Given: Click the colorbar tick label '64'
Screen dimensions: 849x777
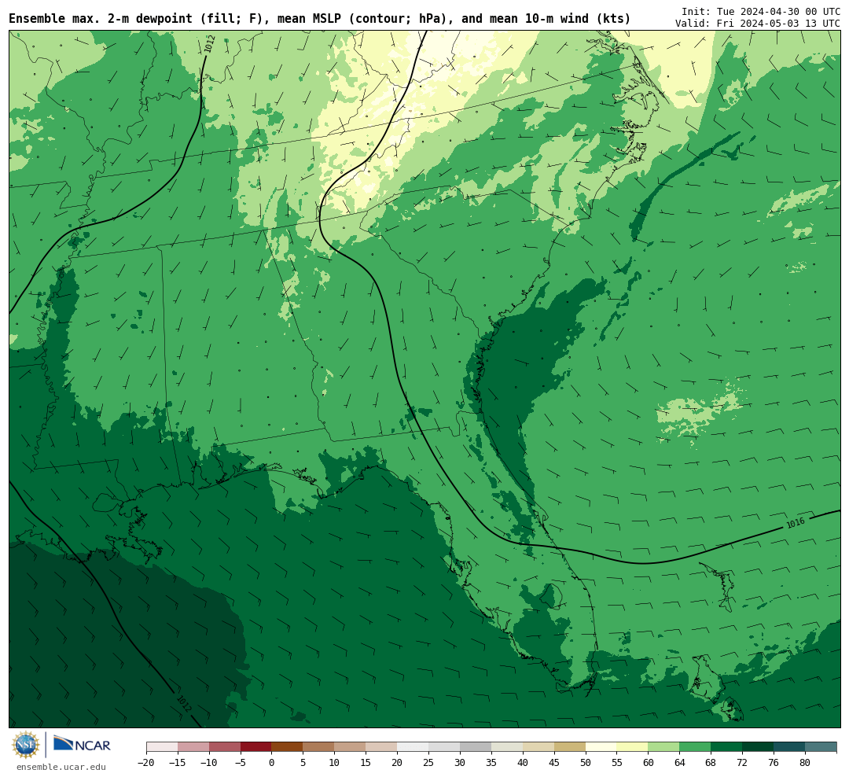Looking at the screenshot, I should pyautogui.click(x=680, y=762).
